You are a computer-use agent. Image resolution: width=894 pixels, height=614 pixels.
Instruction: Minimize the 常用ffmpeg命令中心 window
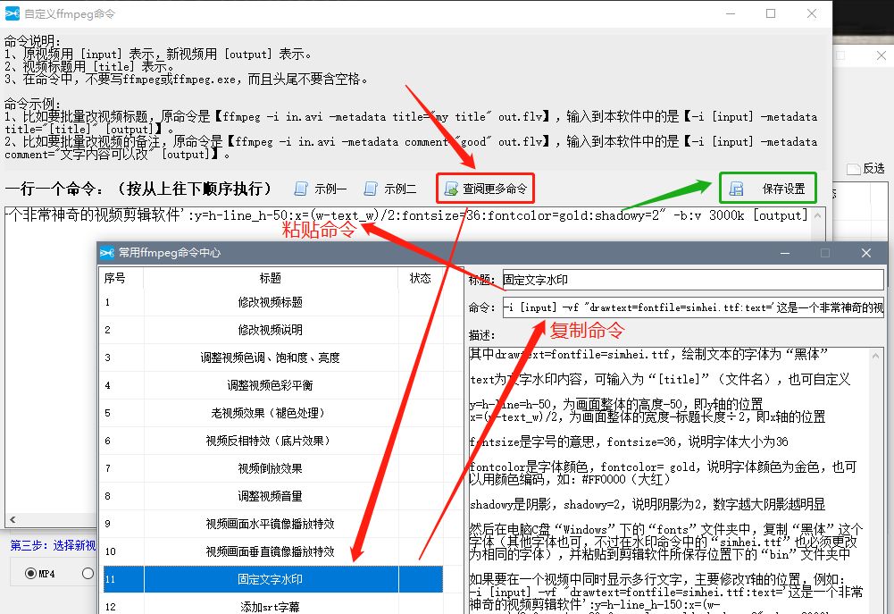pos(785,253)
